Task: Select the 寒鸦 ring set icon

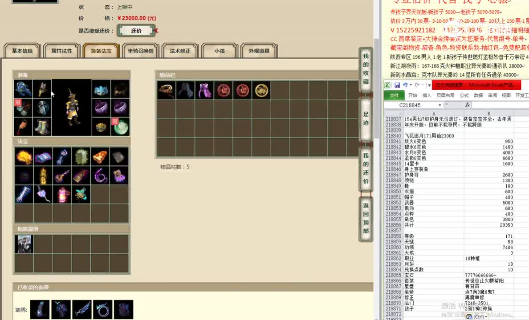Action: click(x=102, y=309)
